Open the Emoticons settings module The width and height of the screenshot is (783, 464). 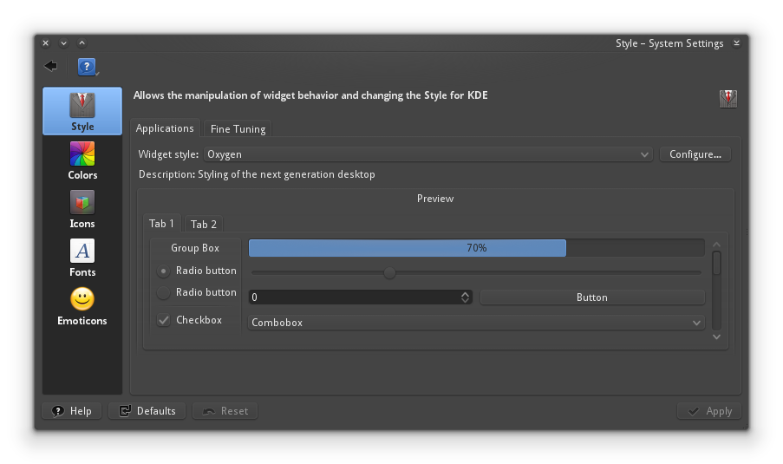pos(82,306)
